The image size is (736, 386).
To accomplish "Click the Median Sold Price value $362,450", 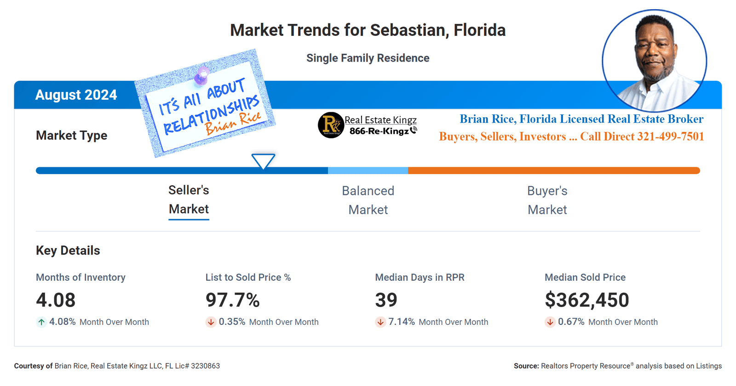I will (x=586, y=300).
